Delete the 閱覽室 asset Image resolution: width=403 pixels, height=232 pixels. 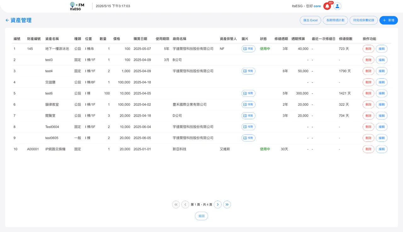click(x=368, y=116)
